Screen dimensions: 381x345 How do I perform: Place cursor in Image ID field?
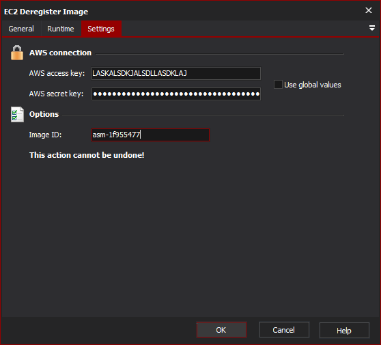(x=150, y=135)
